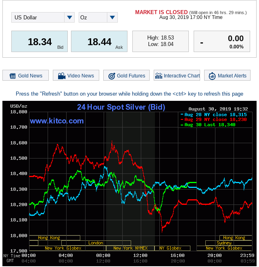Click the Aug 30 Last 18.340 legend

[x=208, y=125]
